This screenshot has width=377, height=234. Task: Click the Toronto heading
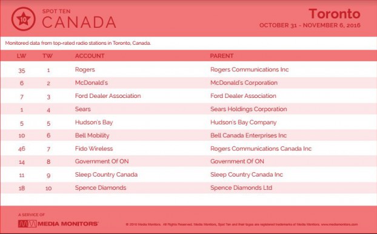pyautogui.click(x=335, y=13)
